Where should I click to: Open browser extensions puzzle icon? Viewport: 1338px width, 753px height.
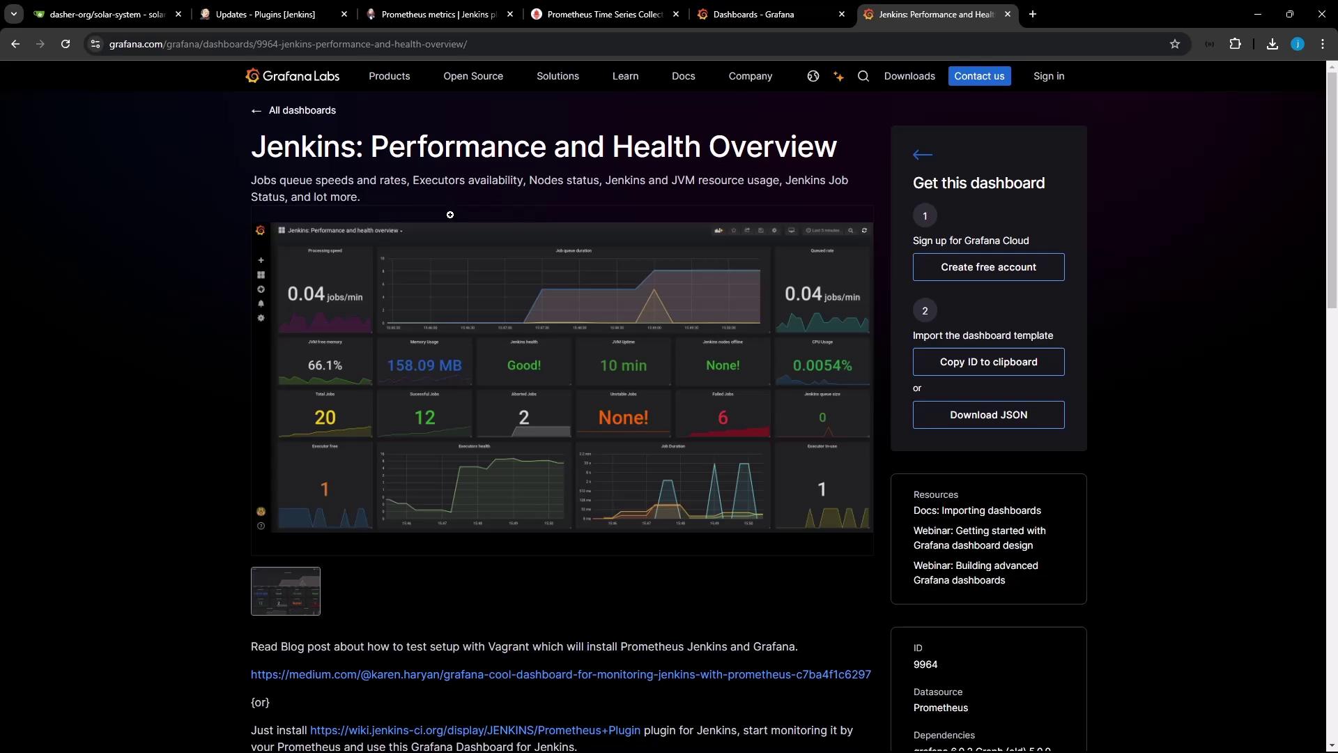point(1235,44)
